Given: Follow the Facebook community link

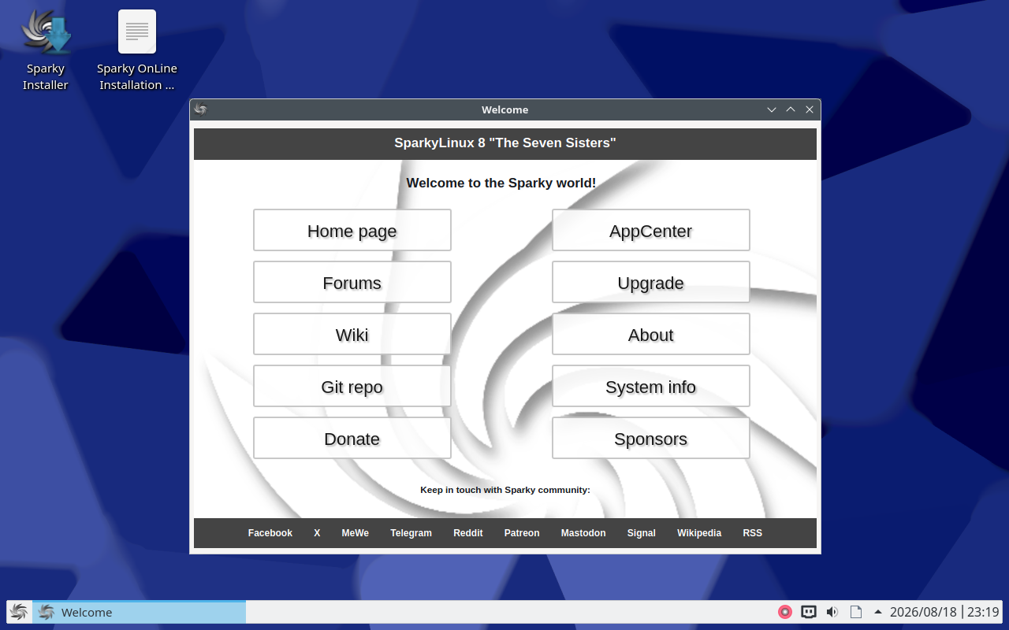Looking at the screenshot, I should (x=270, y=533).
